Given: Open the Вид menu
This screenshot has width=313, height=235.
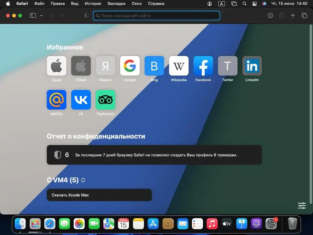Looking at the screenshot, I should (75, 4).
